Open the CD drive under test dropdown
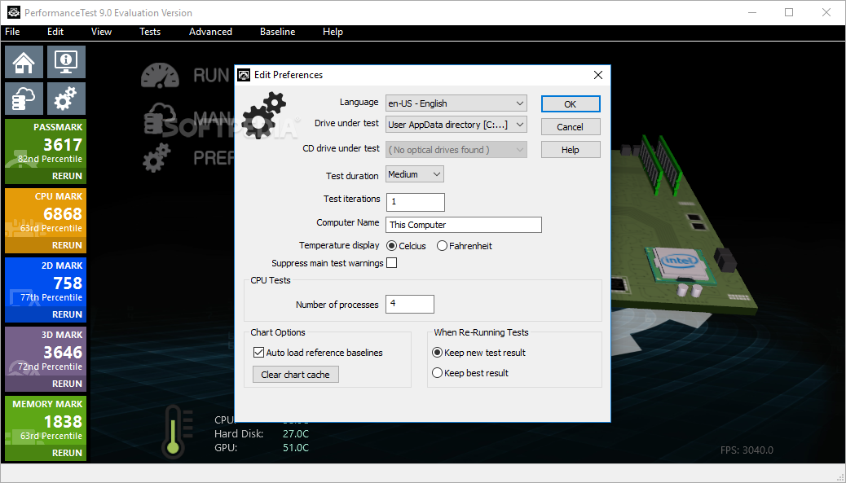 tap(456, 149)
